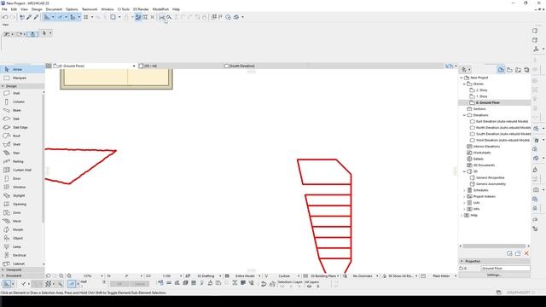This screenshot has height=307, width=546.
Task: Expand the Schedules node in Navigator
Action: (464, 190)
